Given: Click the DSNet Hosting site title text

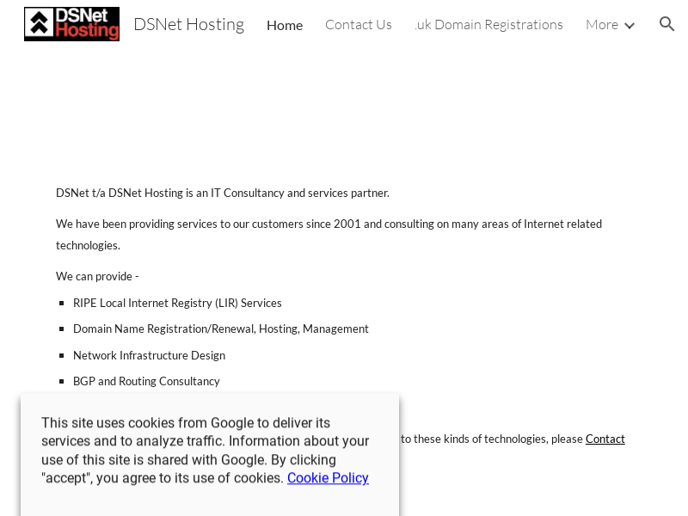Looking at the screenshot, I should [188, 25].
